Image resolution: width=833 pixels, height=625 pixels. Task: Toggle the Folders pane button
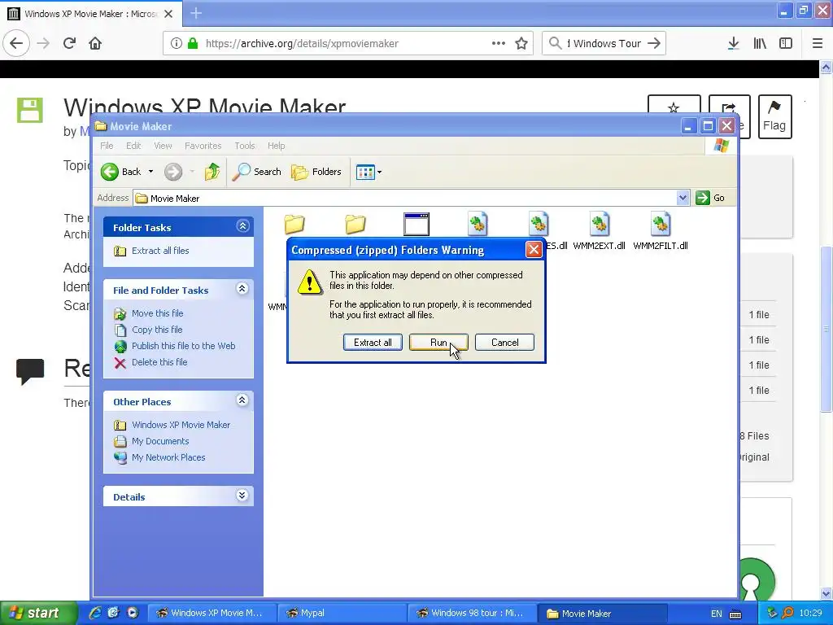tap(316, 172)
